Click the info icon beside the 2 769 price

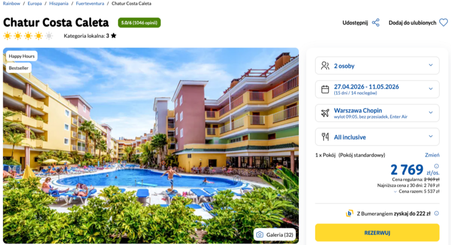pos(436,166)
